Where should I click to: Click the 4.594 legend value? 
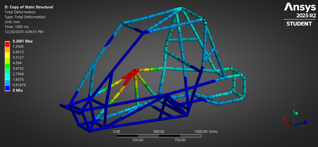point(17,63)
